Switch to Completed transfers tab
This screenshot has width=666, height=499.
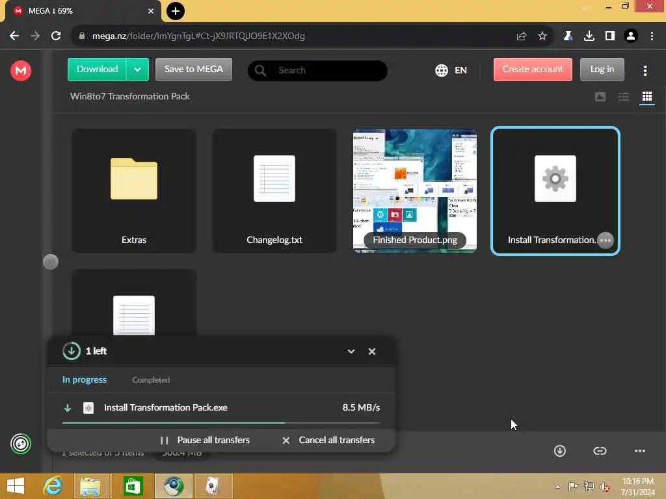[x=151, y=379]
